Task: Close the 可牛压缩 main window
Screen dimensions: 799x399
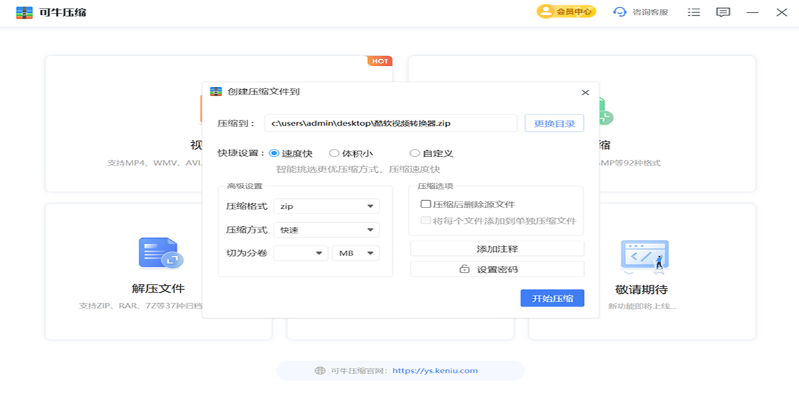Action: [782, 12]
